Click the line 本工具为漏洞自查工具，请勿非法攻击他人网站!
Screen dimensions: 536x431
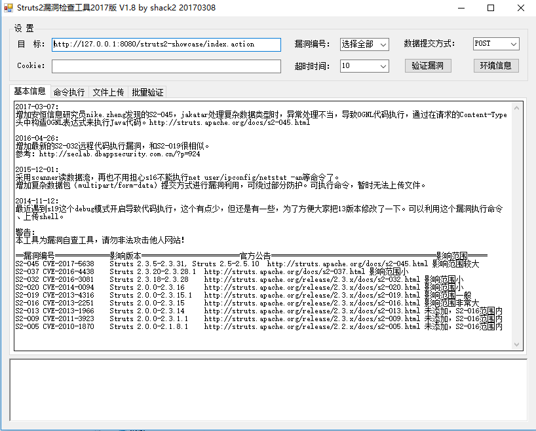pos(100,240)
